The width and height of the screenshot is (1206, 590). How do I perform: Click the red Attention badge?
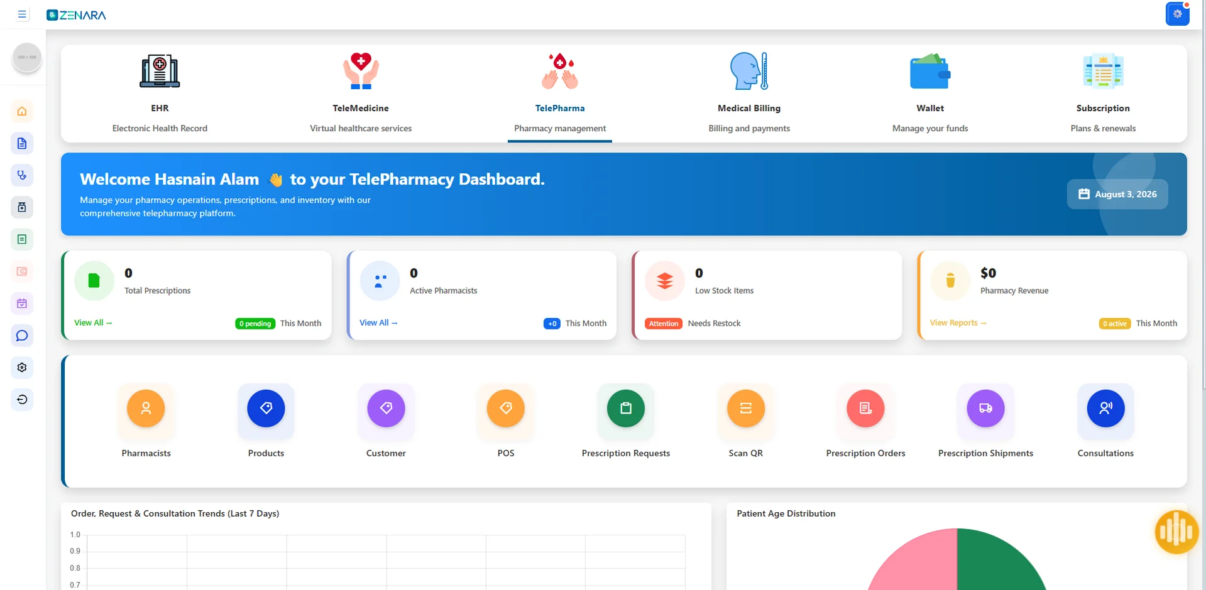pos(664,324)
